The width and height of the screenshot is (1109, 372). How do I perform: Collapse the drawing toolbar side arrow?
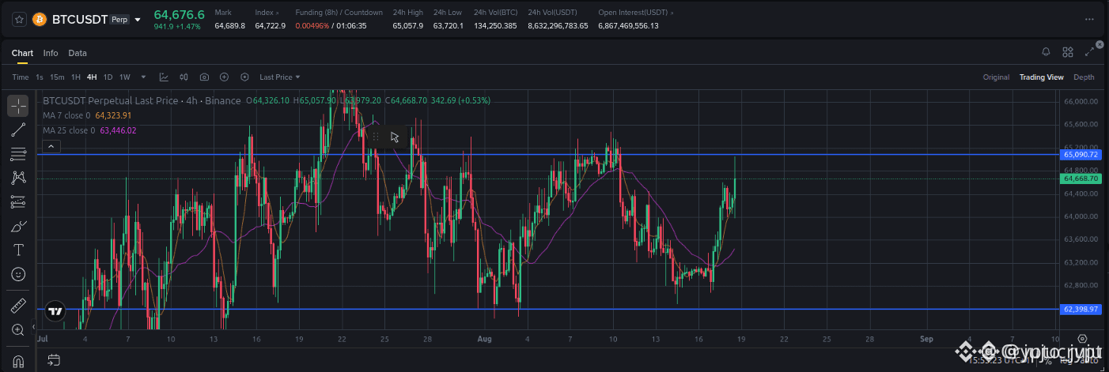(33, 327)
